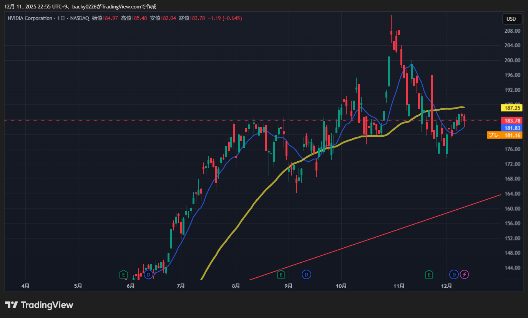Open the late-August earnings E marker

(x=281, y=274)
